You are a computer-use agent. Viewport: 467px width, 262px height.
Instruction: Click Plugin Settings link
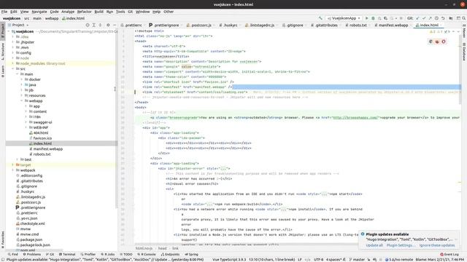coord(401,245)
